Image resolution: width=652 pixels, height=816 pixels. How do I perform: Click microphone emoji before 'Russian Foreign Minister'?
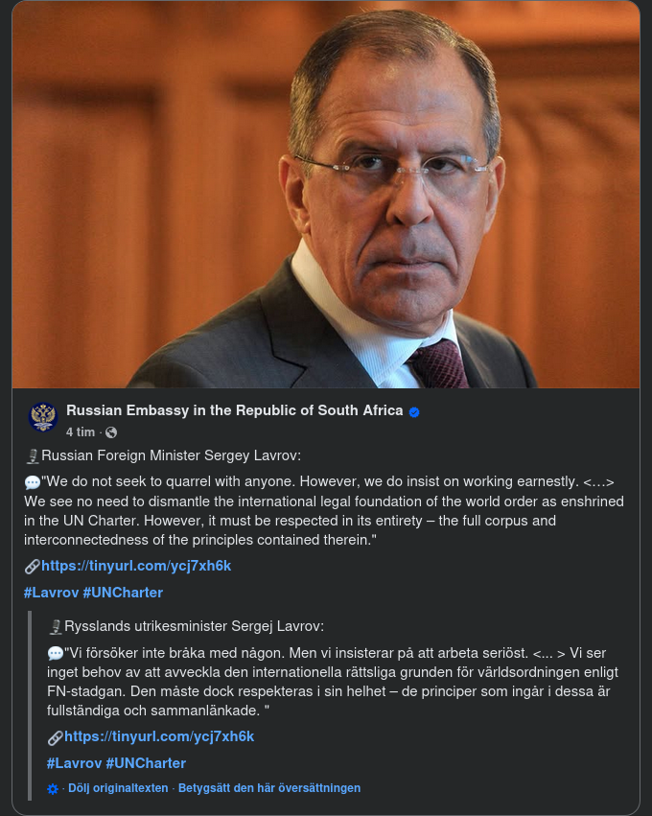point(33,455)
